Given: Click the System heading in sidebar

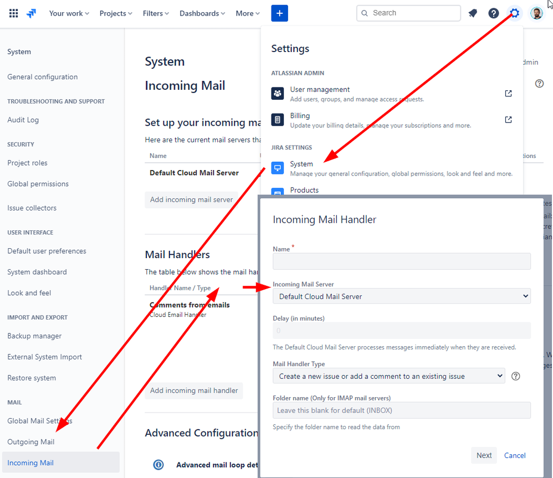Looking at the screenshot, I should 19,52.
